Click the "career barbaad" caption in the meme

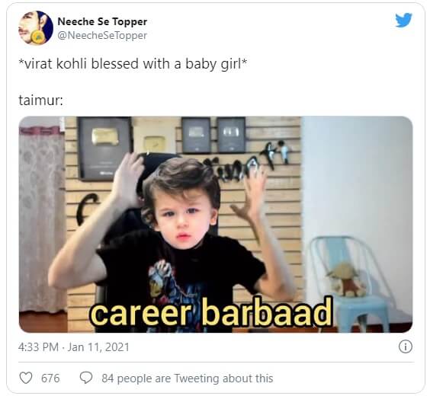[x=211, y=314]
